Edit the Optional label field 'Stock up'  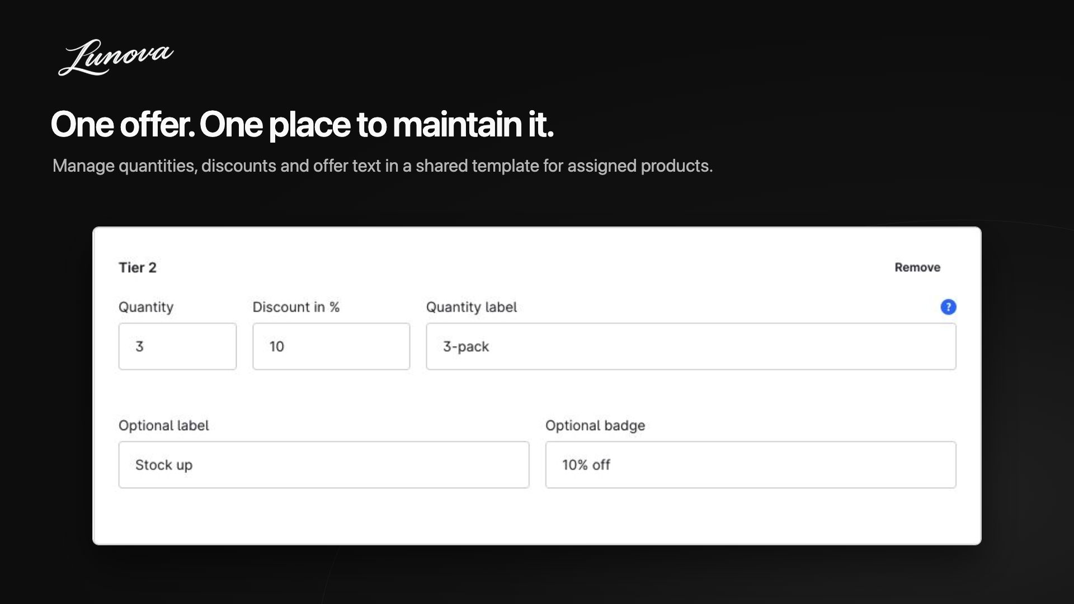tap(324, 465)
